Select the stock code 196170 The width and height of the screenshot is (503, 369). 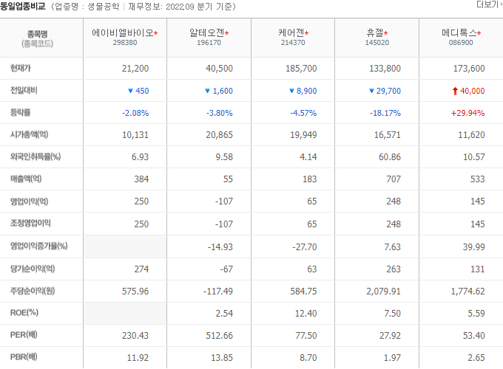pyautogui.click(x=209, y=43)
